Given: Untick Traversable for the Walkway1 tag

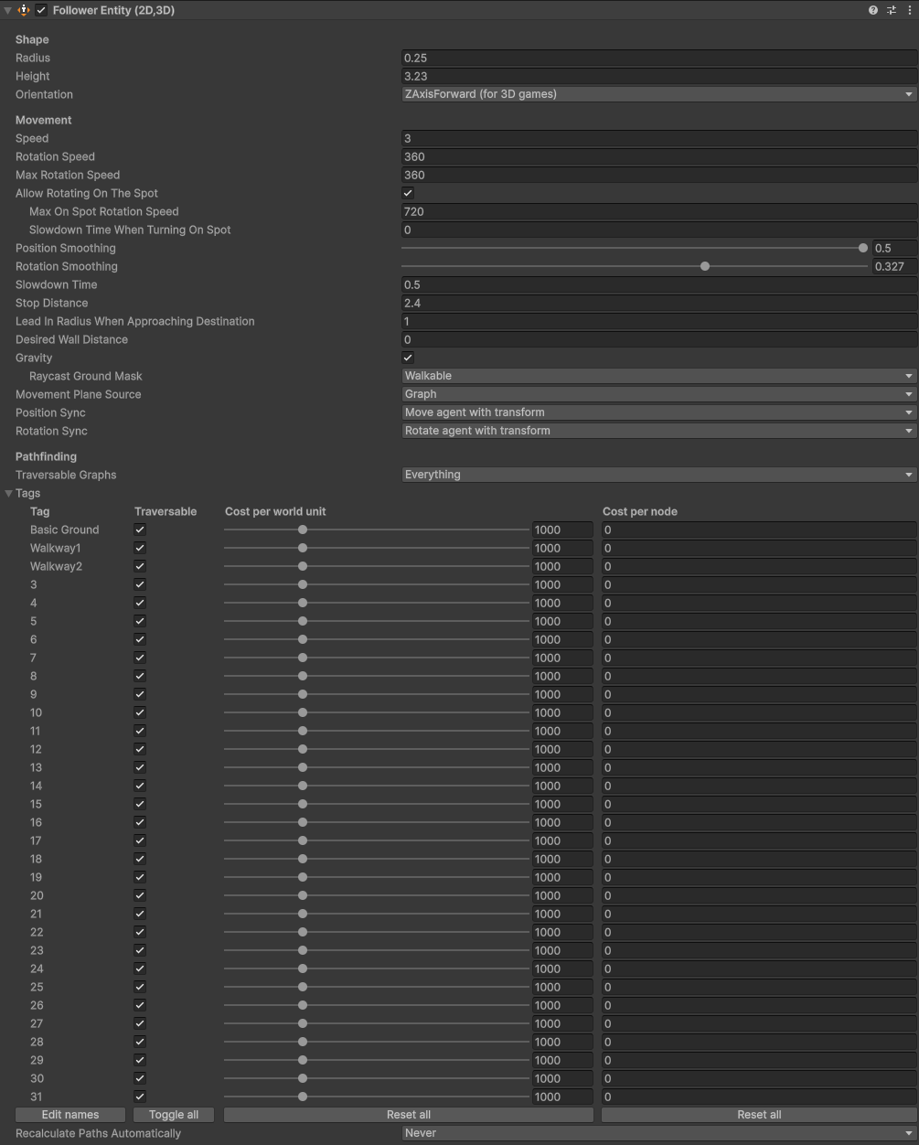Looking at the screenshot, I should coord(140,548).
